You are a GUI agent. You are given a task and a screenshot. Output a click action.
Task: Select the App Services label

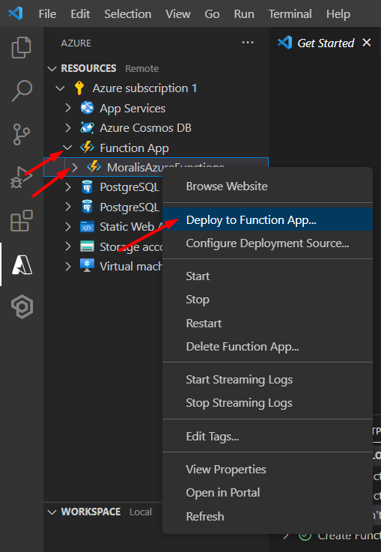tap(132, 109)
